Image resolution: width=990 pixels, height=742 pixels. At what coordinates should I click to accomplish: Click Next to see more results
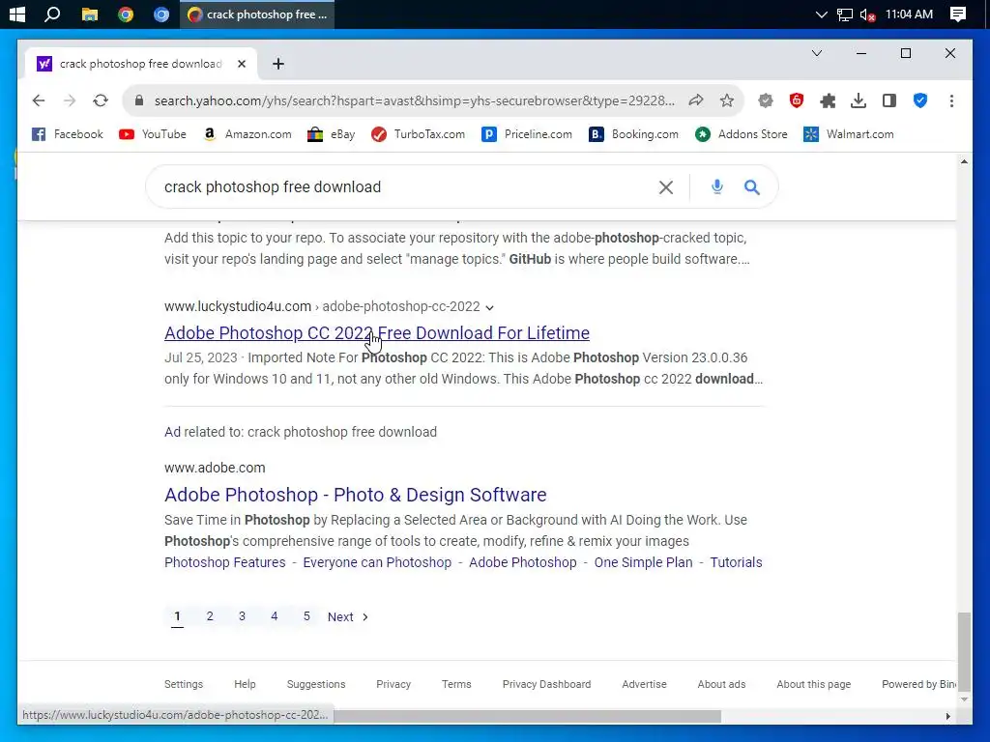[348, 617]
